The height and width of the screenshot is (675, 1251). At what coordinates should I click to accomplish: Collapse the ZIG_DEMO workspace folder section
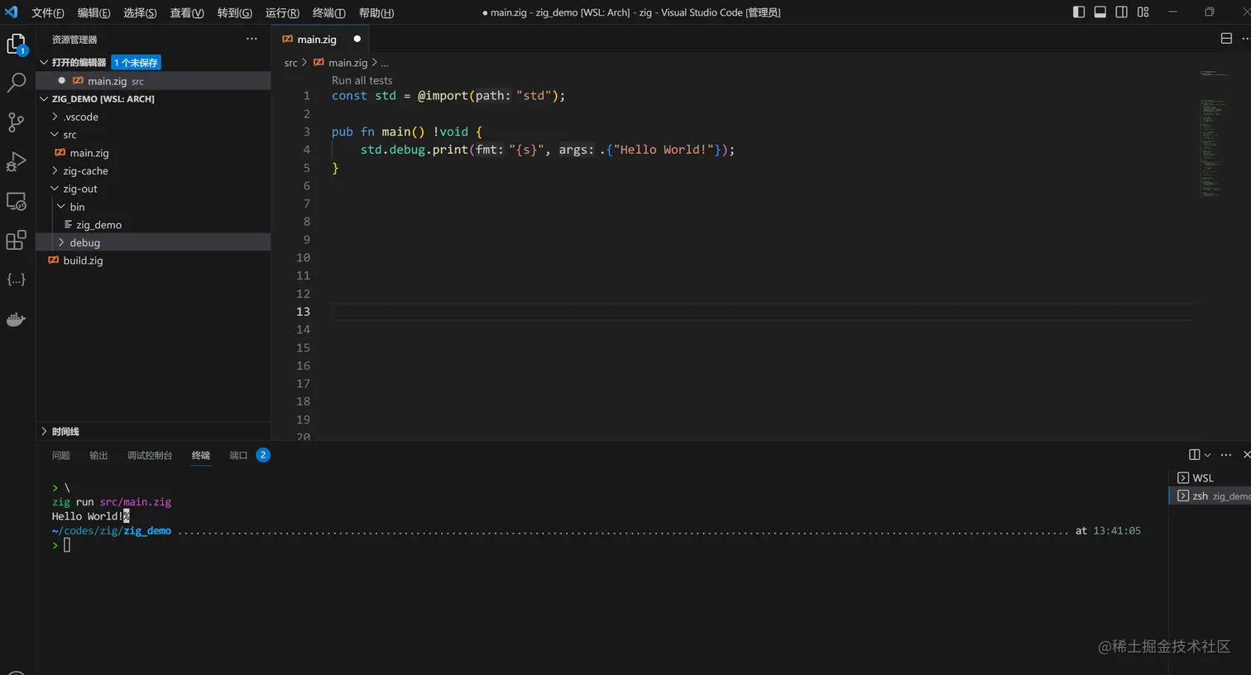click(x=44, y=98)
